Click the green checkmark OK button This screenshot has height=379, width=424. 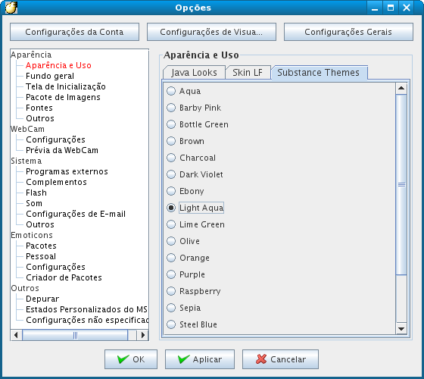131,359
